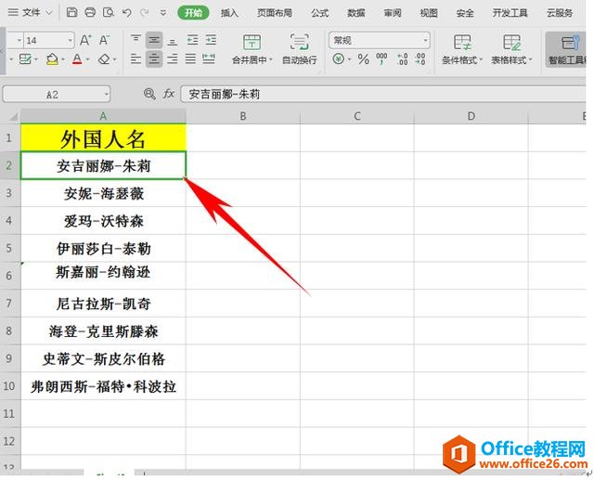Click the Merge and Center table icon

pyautogui.click(x=252, y=43)
